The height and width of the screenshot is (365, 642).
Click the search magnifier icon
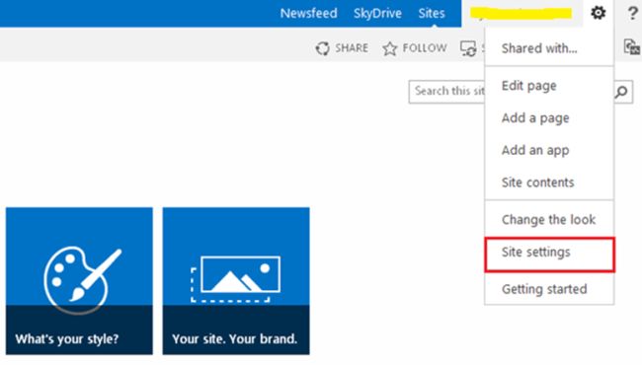(621, 92)
